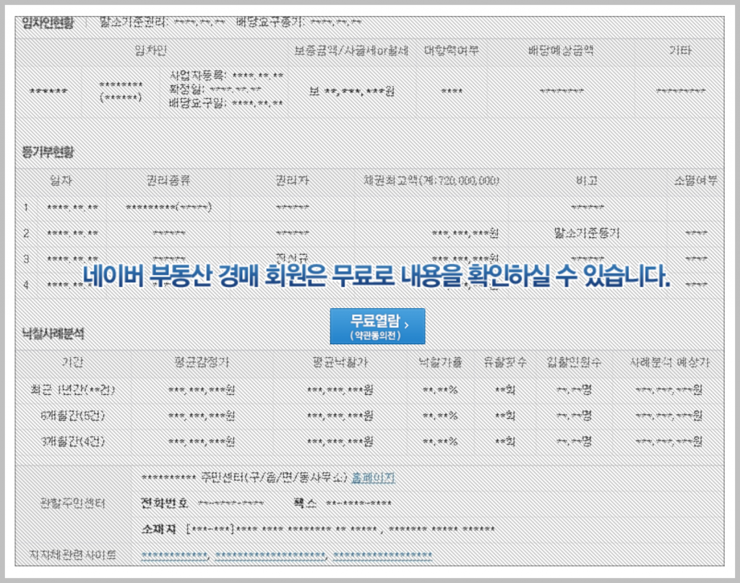The width and height of the screenshot is (740, 583).
Task: Click the 사업자등록 date line
Action: [x=226, y=76]
